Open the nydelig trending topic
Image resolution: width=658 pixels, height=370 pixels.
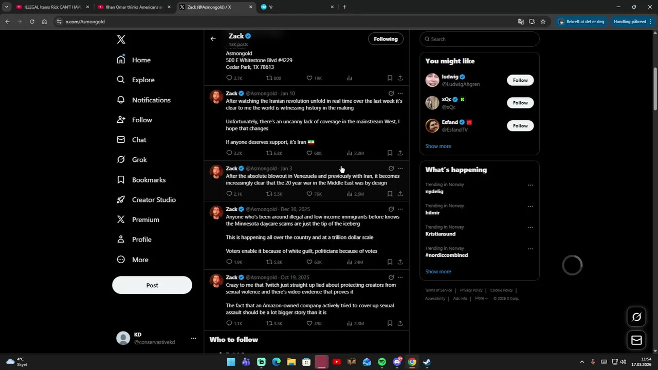coord(434,191)
